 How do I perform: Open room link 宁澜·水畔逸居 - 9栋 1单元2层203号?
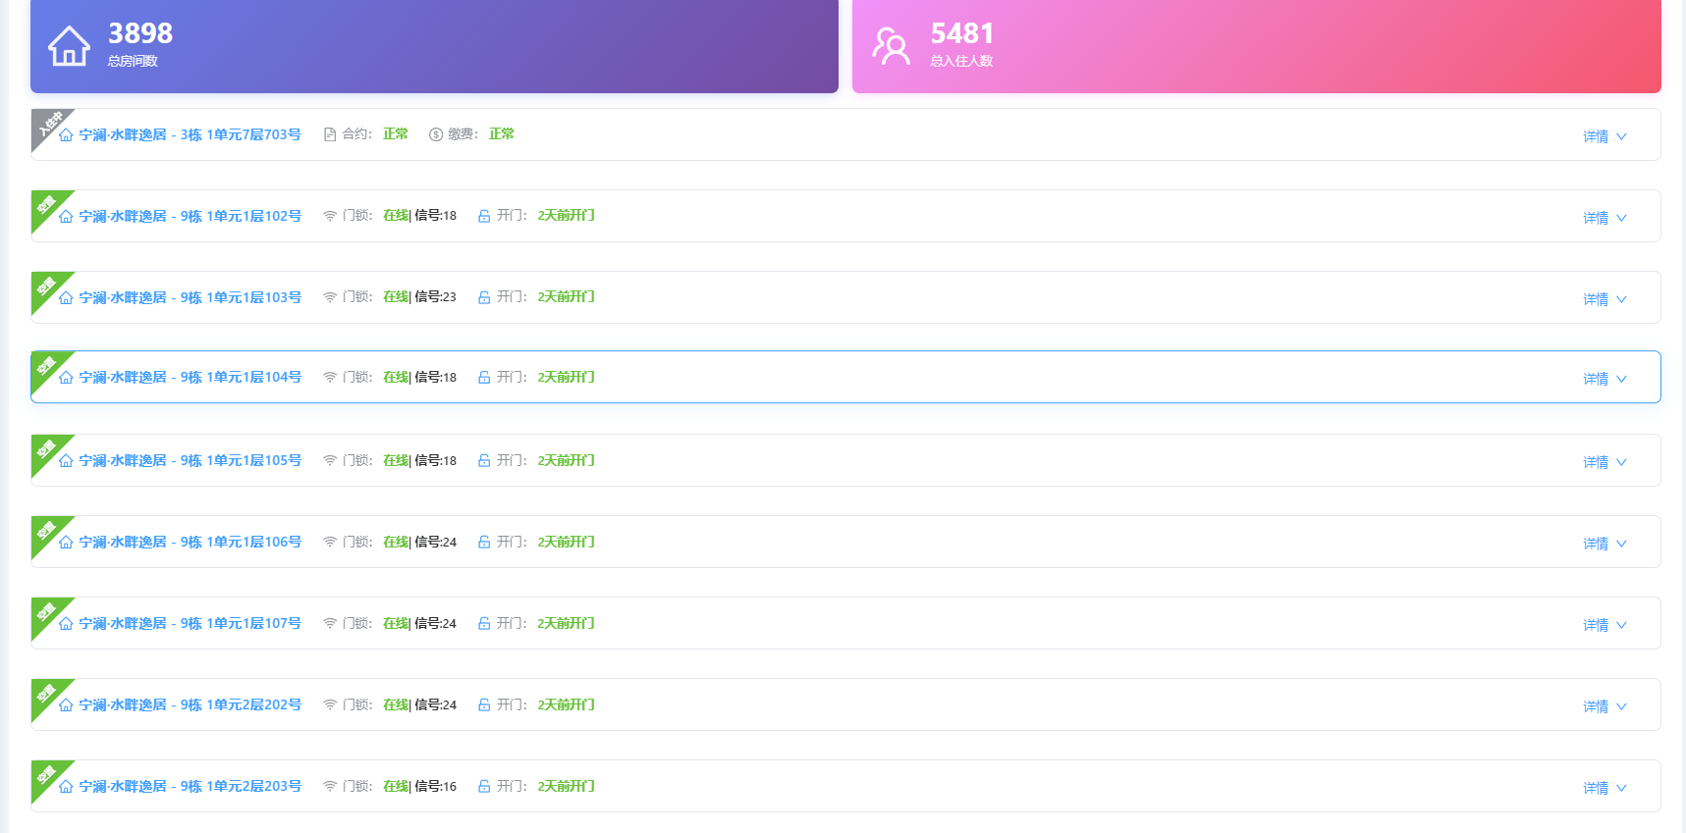pos(190,786)
